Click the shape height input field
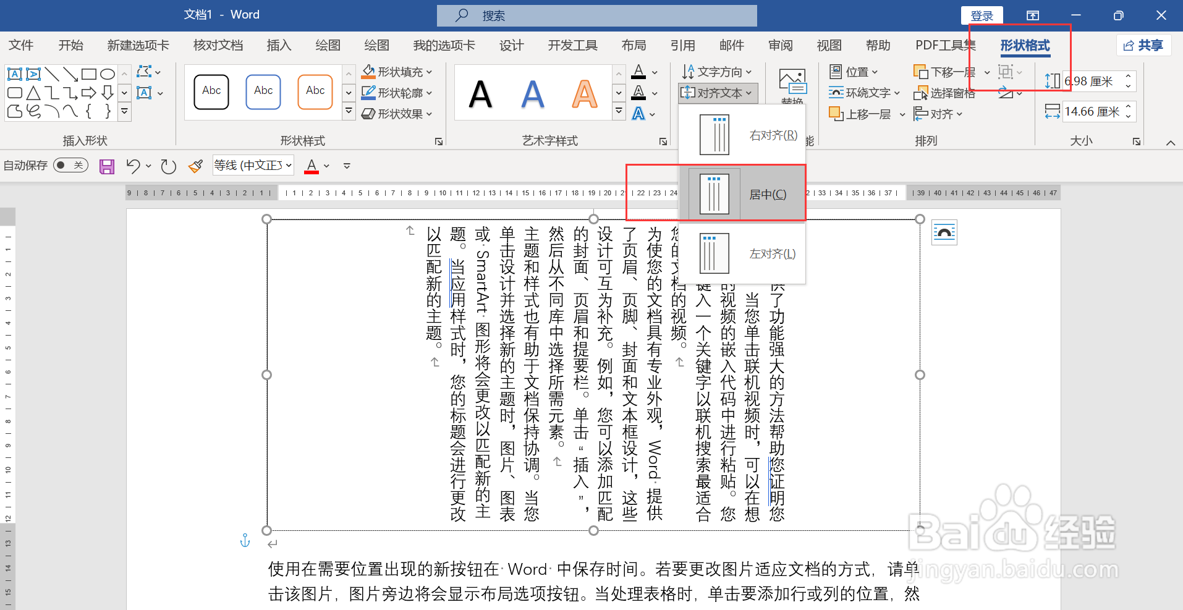The image size is (1183, 610). (x=1092, y=81)
